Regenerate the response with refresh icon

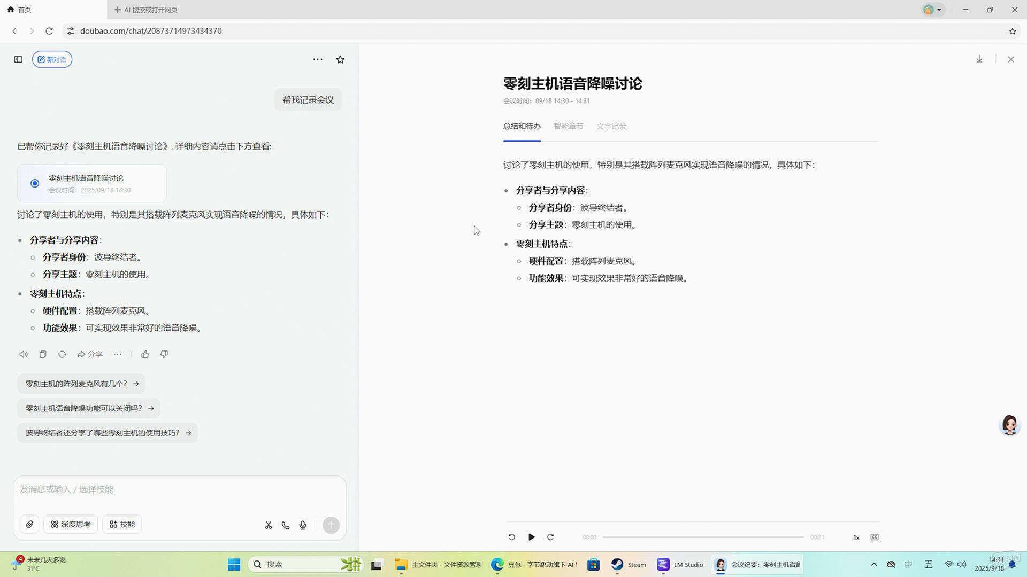[62, 354]
